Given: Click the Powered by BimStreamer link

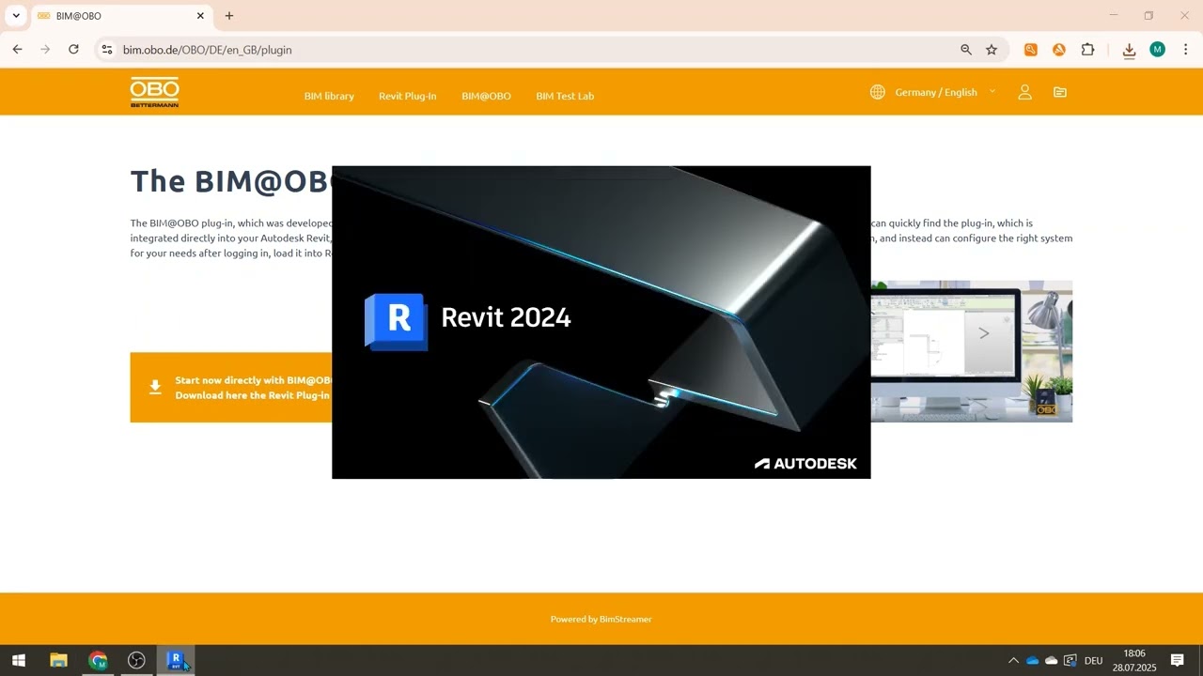Looking at the screenshot, I should tap(601, 619).
